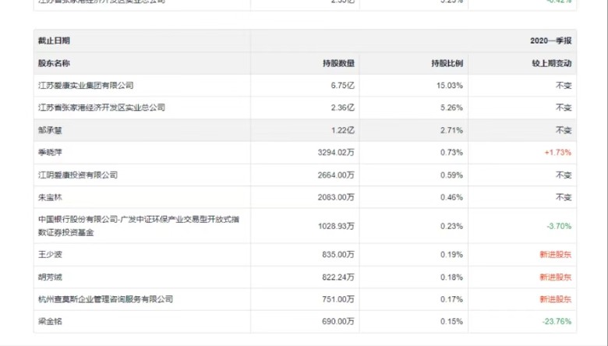Open 杭州查莫斯企业管理咨询服务有限公司 entry
This screenshot has width=608, height=346.
(105, 299)
